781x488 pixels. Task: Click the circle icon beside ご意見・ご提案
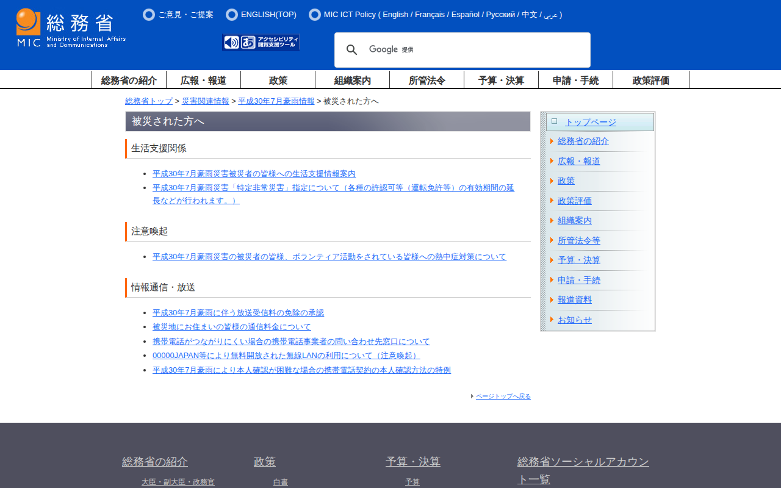tap(149, 15)
